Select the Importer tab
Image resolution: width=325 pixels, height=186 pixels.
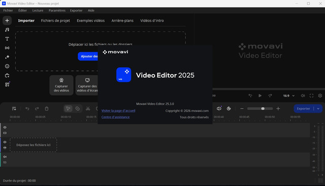pyautogui.click(x=26, y=20)
